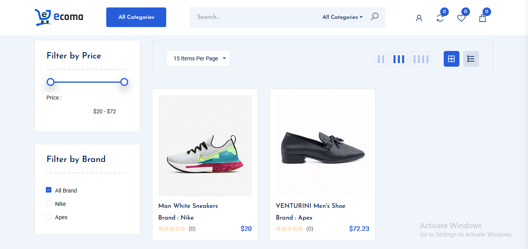528x249 pixels.
Task: Click the $20 - $72 range text
Action: coord(105,111)
